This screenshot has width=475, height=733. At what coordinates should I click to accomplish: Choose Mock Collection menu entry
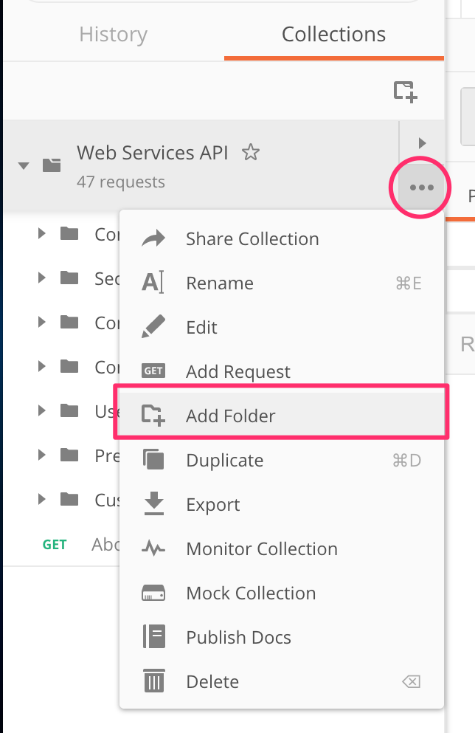[251, 593]
